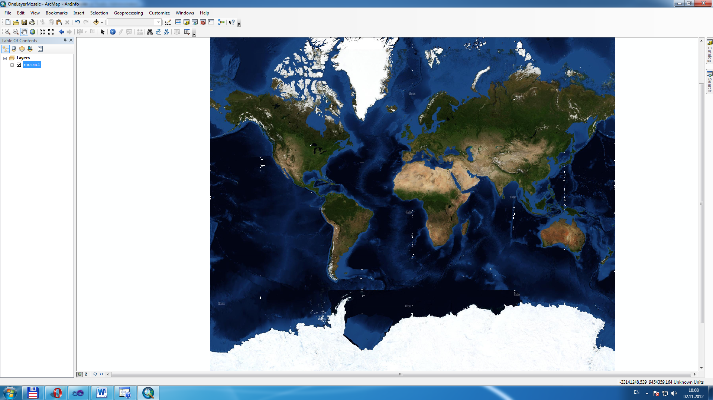Open the Geoprocessing menu
This screenshot has width=713, height=400.
[129, 13]
